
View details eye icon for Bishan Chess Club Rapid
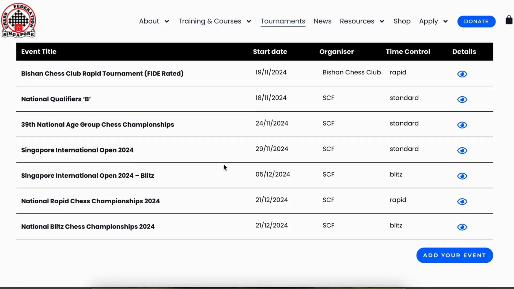pos(462,74)
